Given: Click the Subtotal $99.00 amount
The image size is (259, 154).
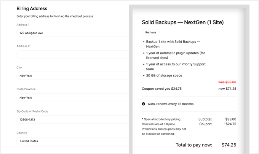Looking at the screenshot, I should coord(231,119).
